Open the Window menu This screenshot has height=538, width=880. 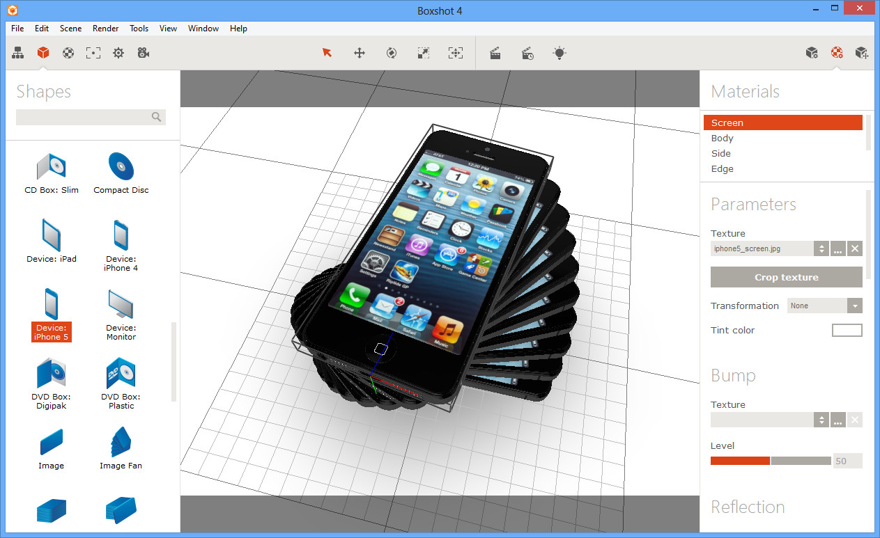point(203,29)
